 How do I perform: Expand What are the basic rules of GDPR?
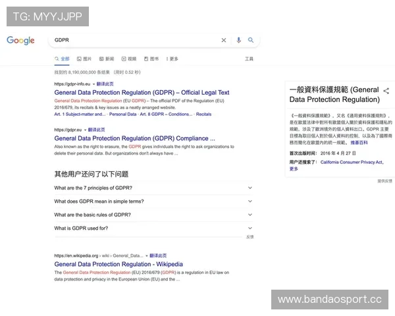(x=153, y=215)
